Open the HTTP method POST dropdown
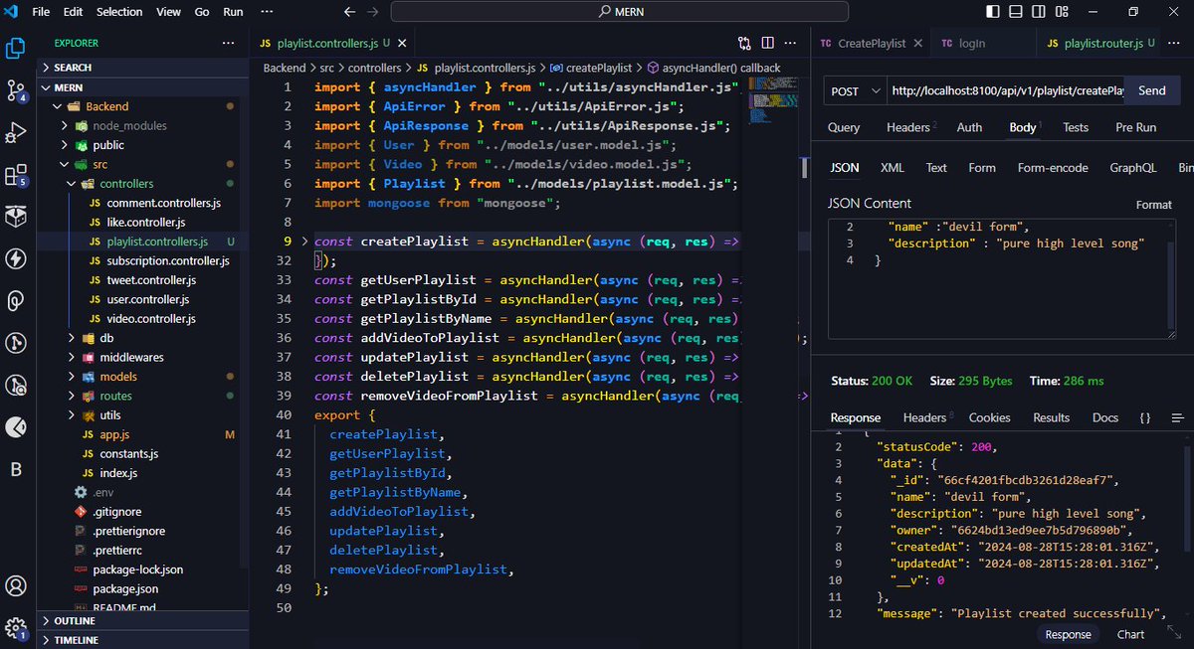The image size is (1194, 649). 857,90
